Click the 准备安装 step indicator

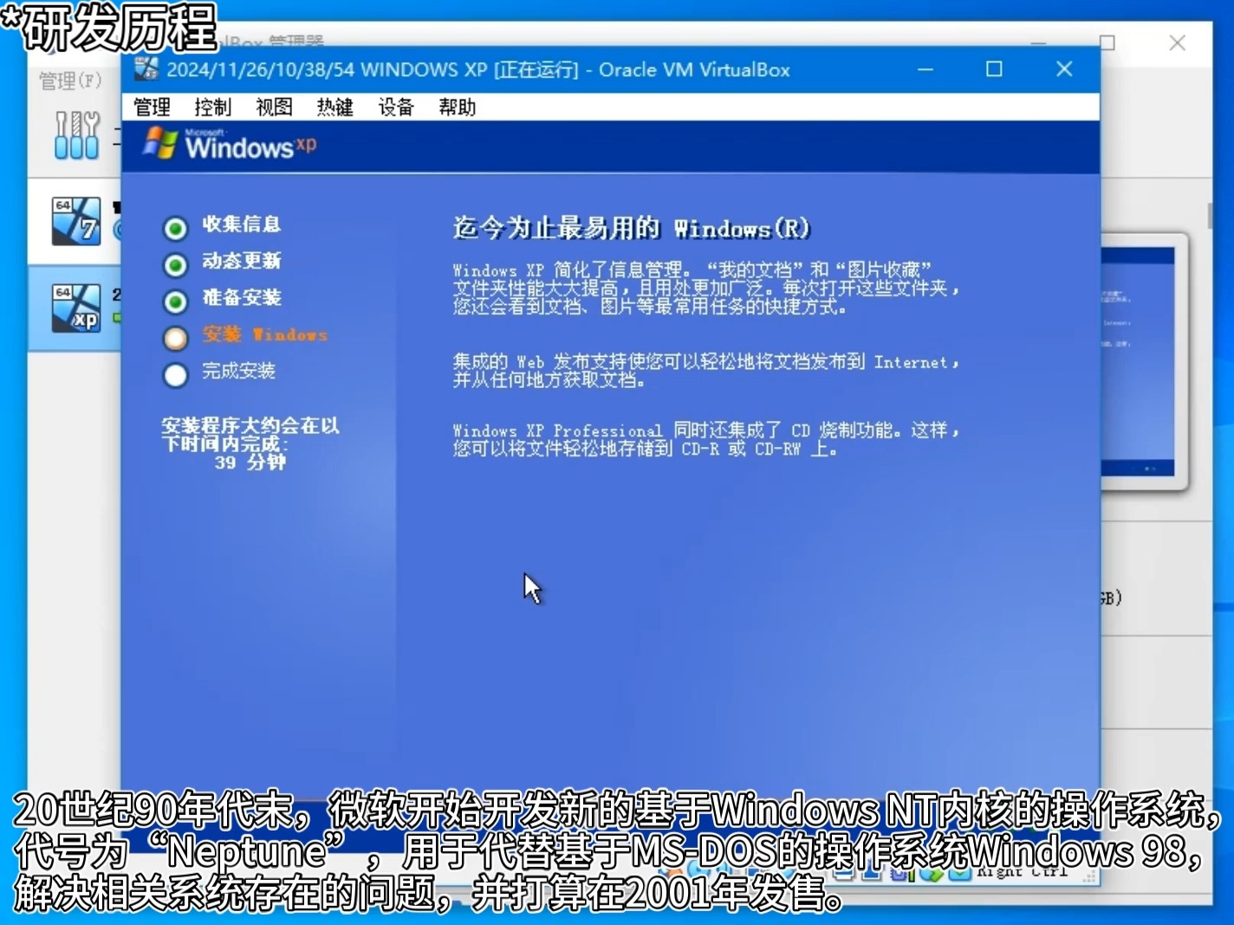click(x=176, y=301)
